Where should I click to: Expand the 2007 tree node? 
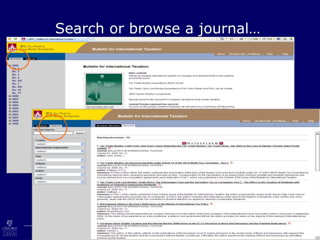(x=10, y=99)
